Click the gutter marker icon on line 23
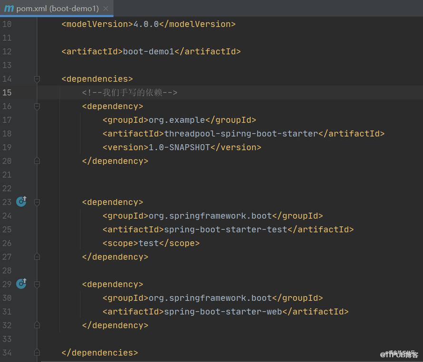This screenshot has width=423, height=362. coord(21,201)
